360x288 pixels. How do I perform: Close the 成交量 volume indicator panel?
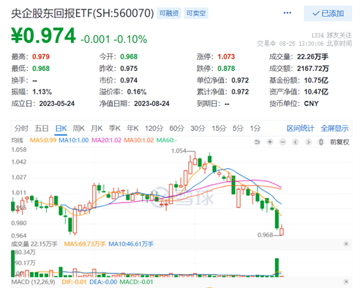click(346, 244)
